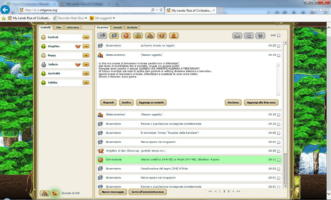This screenshot has width=331, height=200.
Task: Go to page 3 of messages
Action: coord(229,191)
